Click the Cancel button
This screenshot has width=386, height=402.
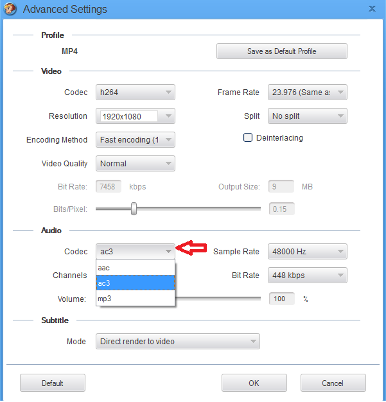[333, 383]
